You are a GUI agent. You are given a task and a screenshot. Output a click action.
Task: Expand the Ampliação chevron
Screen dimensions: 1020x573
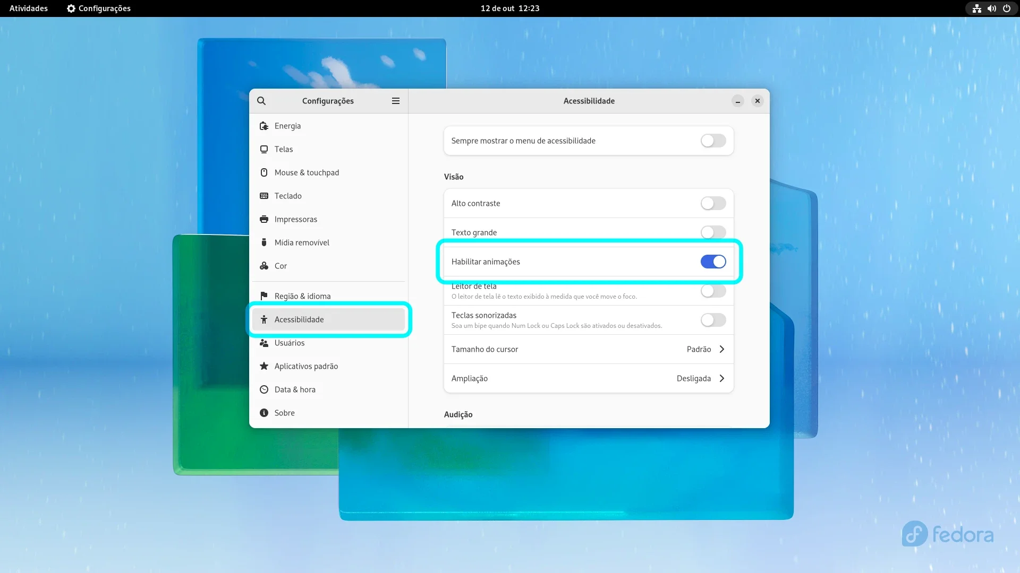pos(722,378)
